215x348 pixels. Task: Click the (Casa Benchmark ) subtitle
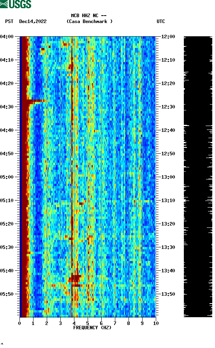point(90,21)
